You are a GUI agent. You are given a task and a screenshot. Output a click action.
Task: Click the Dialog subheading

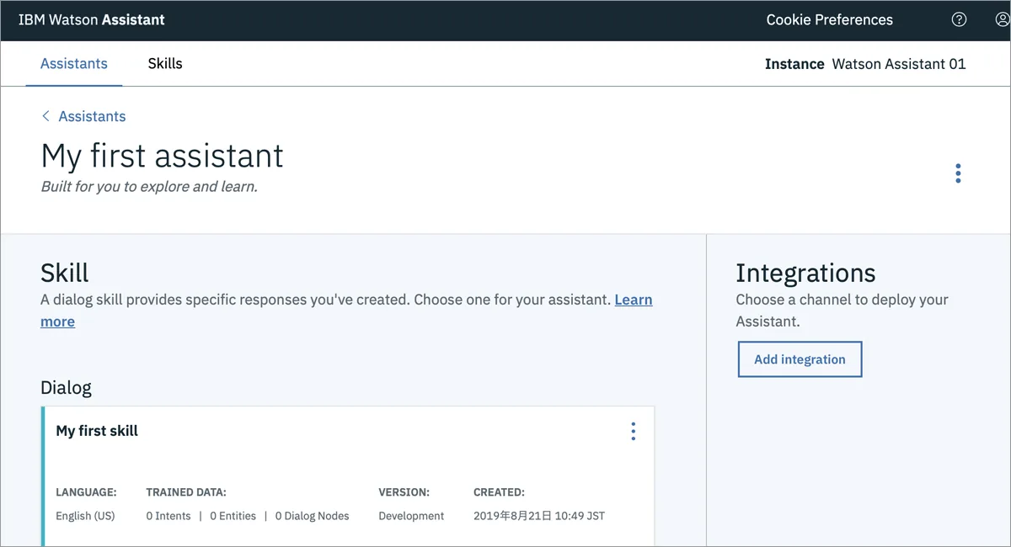(x=66, y=388)
